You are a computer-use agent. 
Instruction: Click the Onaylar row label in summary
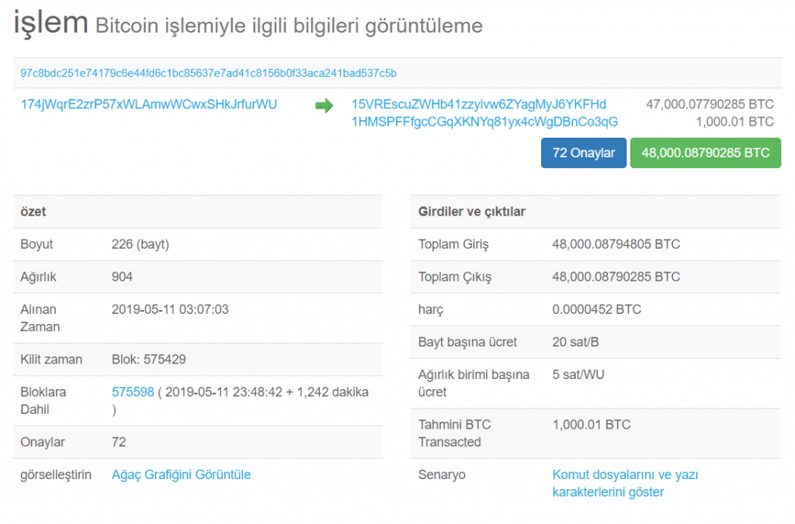point(43,443)
